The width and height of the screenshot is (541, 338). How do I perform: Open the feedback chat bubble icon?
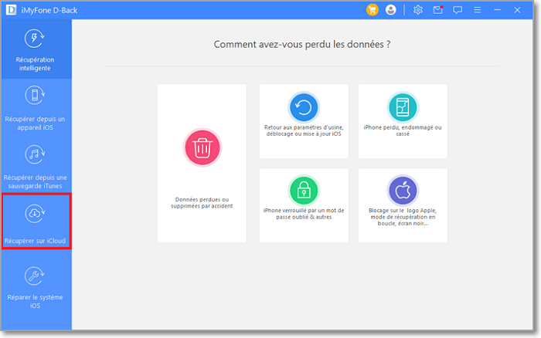coord(458,10)
